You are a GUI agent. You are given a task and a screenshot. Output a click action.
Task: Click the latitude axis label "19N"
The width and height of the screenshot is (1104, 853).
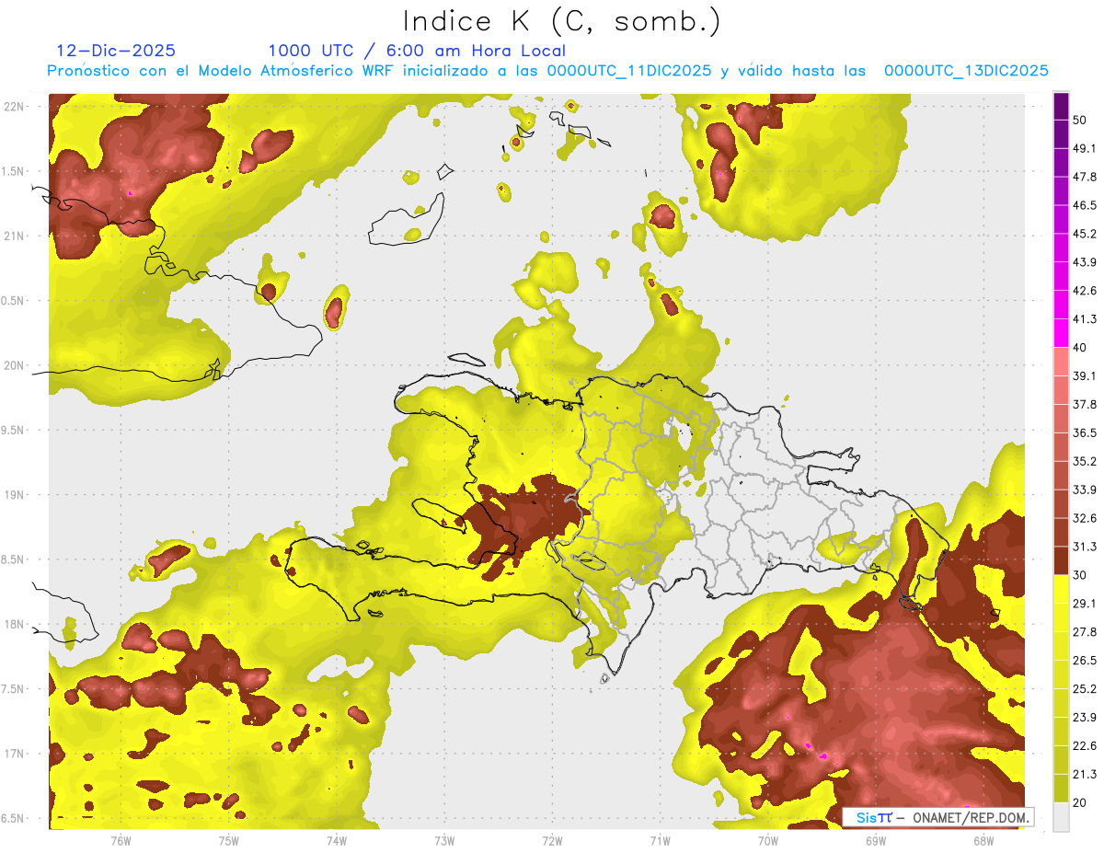[x=13, y=494]
